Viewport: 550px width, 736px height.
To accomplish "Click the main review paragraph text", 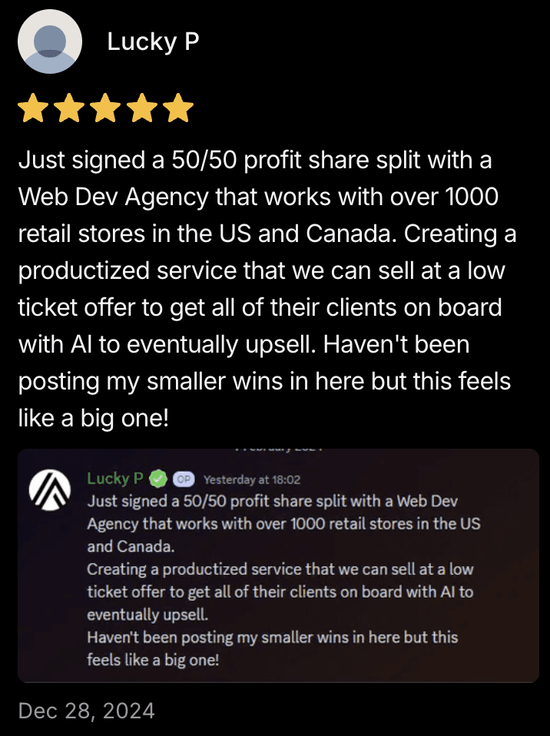I will pos(267,289).
